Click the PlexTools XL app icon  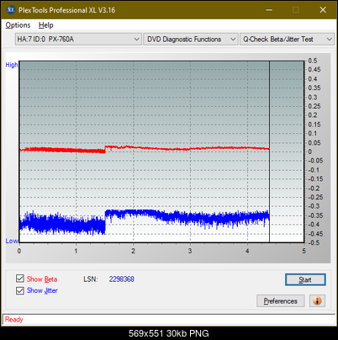(11, 10)
